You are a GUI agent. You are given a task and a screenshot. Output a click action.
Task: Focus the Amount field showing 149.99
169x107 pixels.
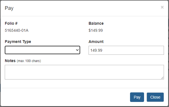click(126, 50)
